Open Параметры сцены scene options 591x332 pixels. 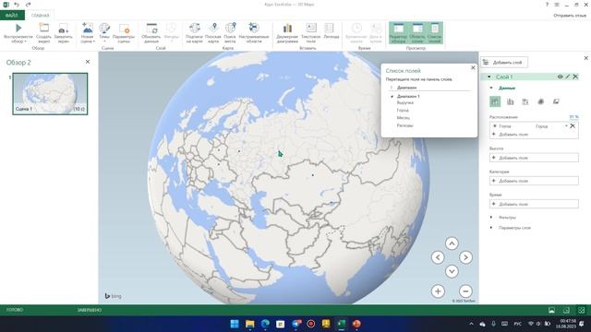tap(124, 33)
